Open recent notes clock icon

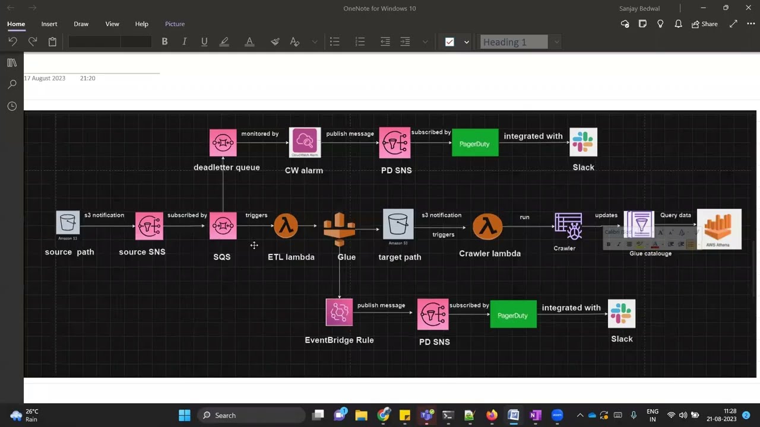point(12,106)
